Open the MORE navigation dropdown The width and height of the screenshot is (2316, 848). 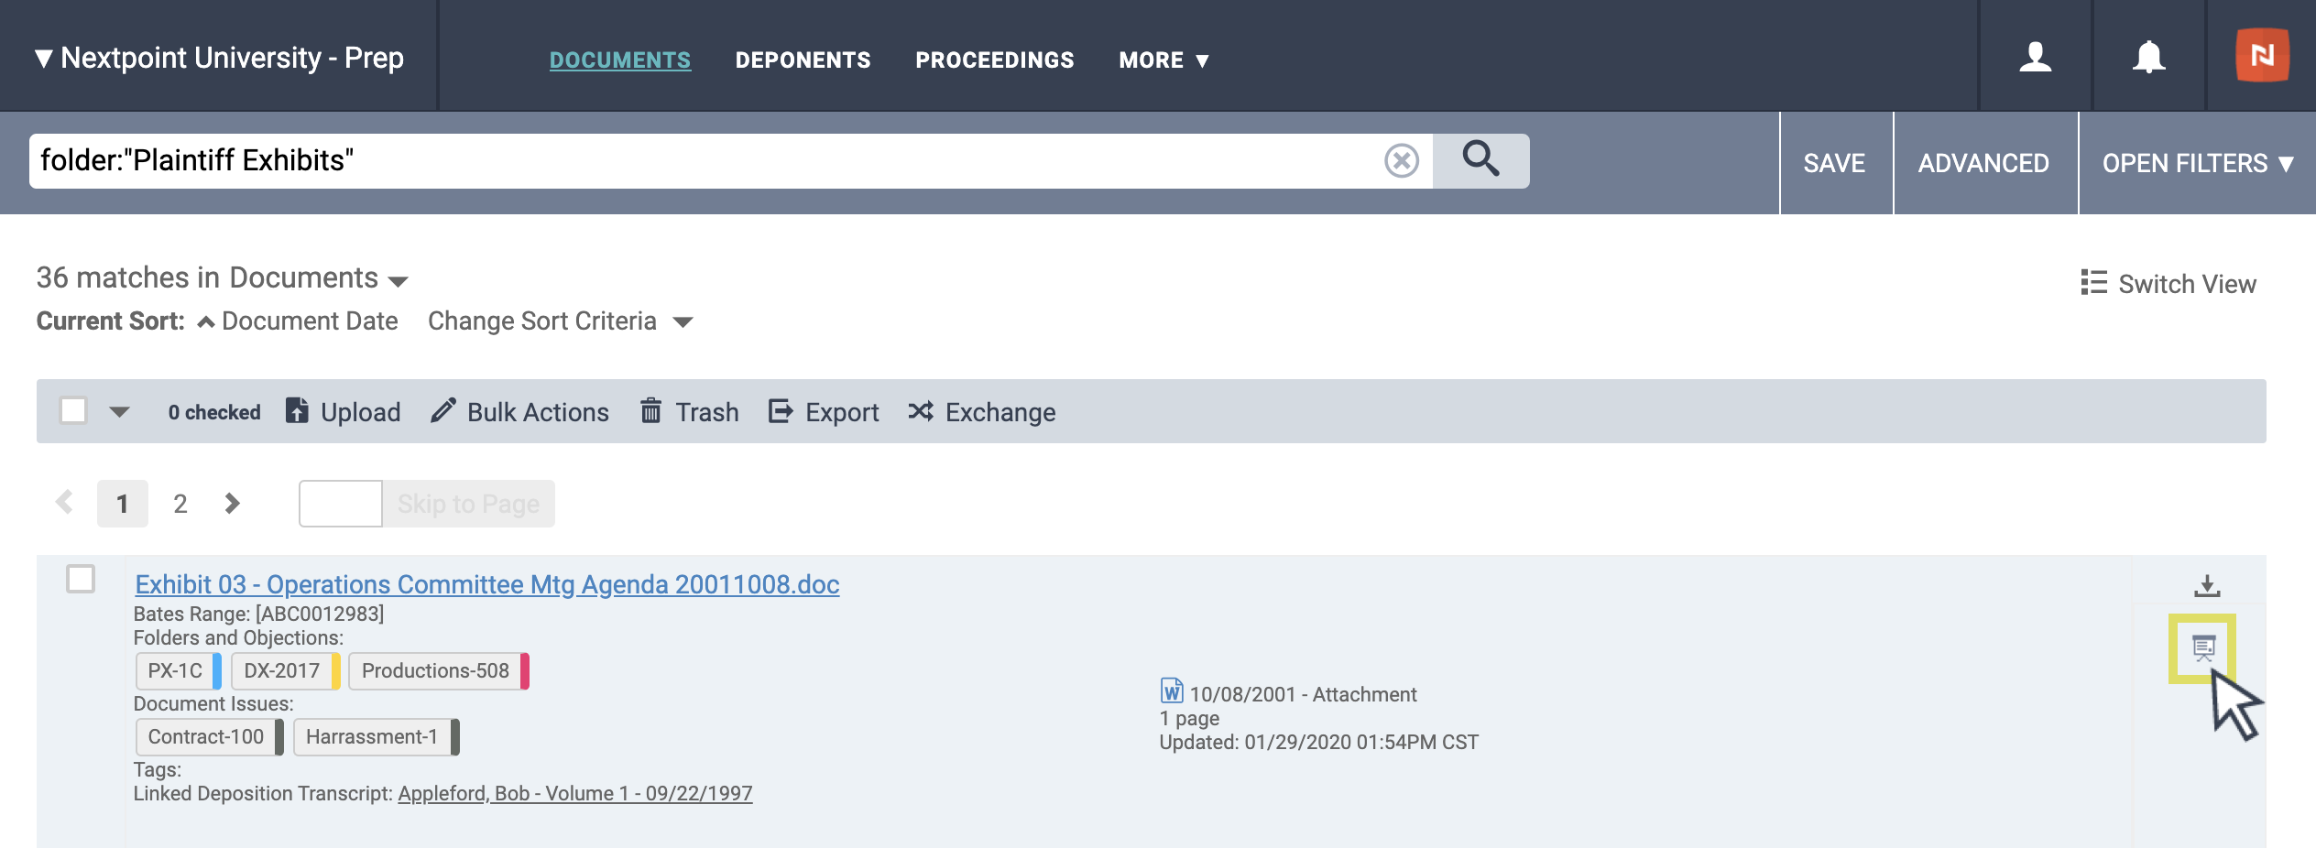coord(1163,60)
